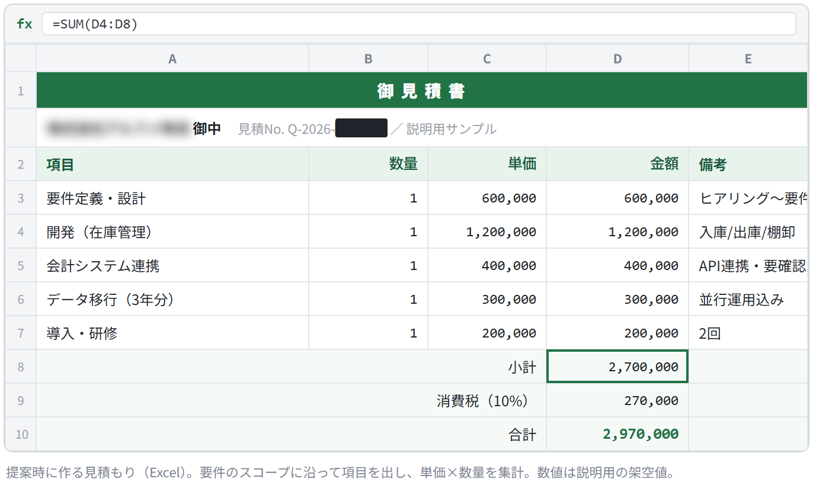Select row 10 header
Image resolution: width=813 pixels, height=482 pixels.
pyautogui.click(x=21, y=434)
